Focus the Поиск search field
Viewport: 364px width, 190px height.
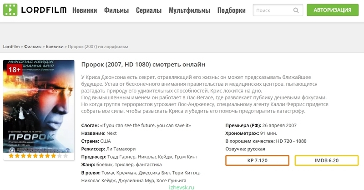tap(278, 10)
